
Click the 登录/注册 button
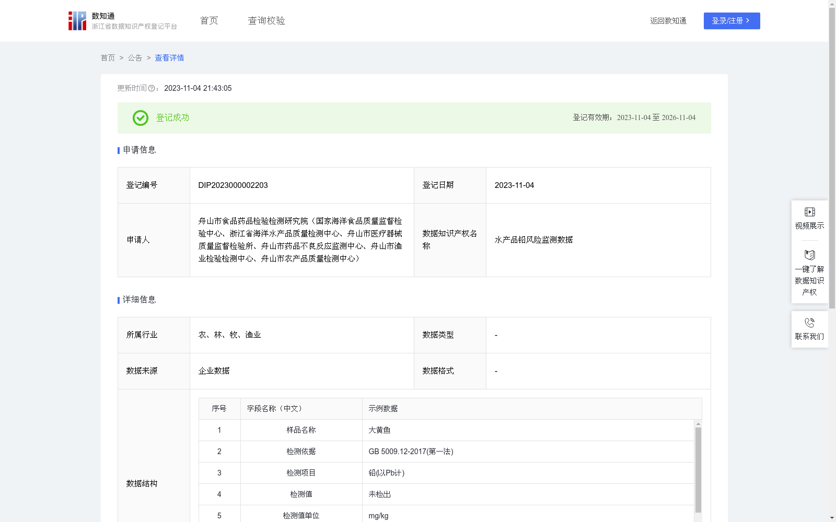click(731, 21)
